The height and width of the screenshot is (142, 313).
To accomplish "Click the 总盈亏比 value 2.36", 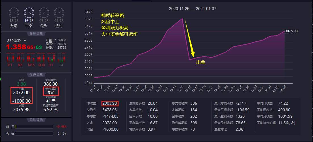I will [x=239, y=130].
